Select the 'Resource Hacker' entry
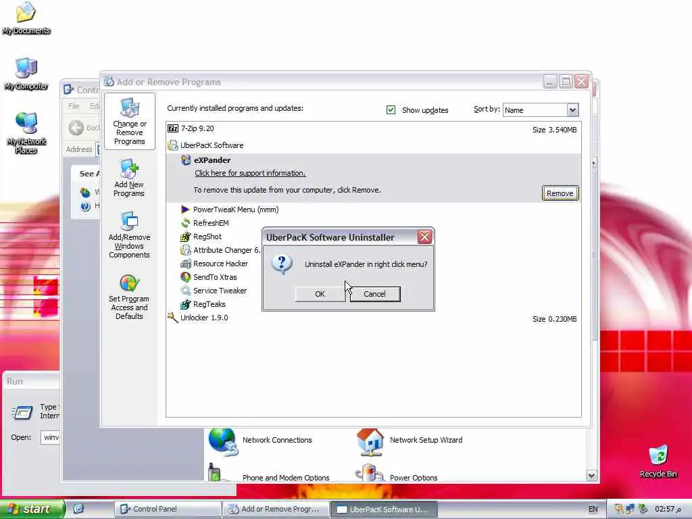 click(x=221, y=264)
